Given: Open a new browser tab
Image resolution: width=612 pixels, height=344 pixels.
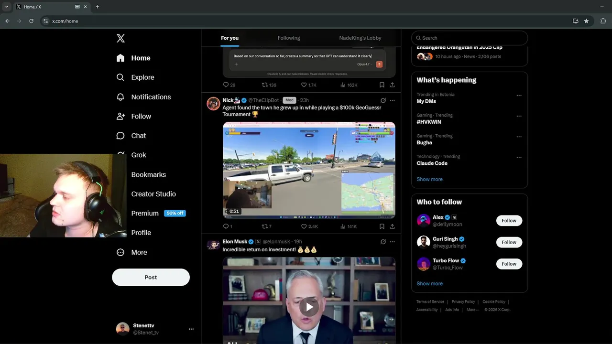Looking at the screenshot, I should coord(97,7).
